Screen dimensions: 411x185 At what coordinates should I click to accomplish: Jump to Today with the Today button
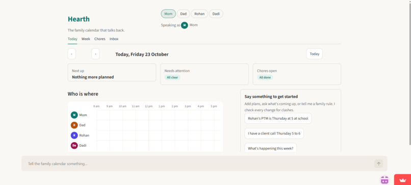pos(315,54)
